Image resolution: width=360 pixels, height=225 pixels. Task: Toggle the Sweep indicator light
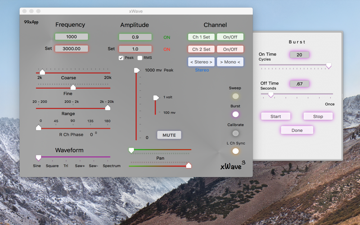(235, 96)
